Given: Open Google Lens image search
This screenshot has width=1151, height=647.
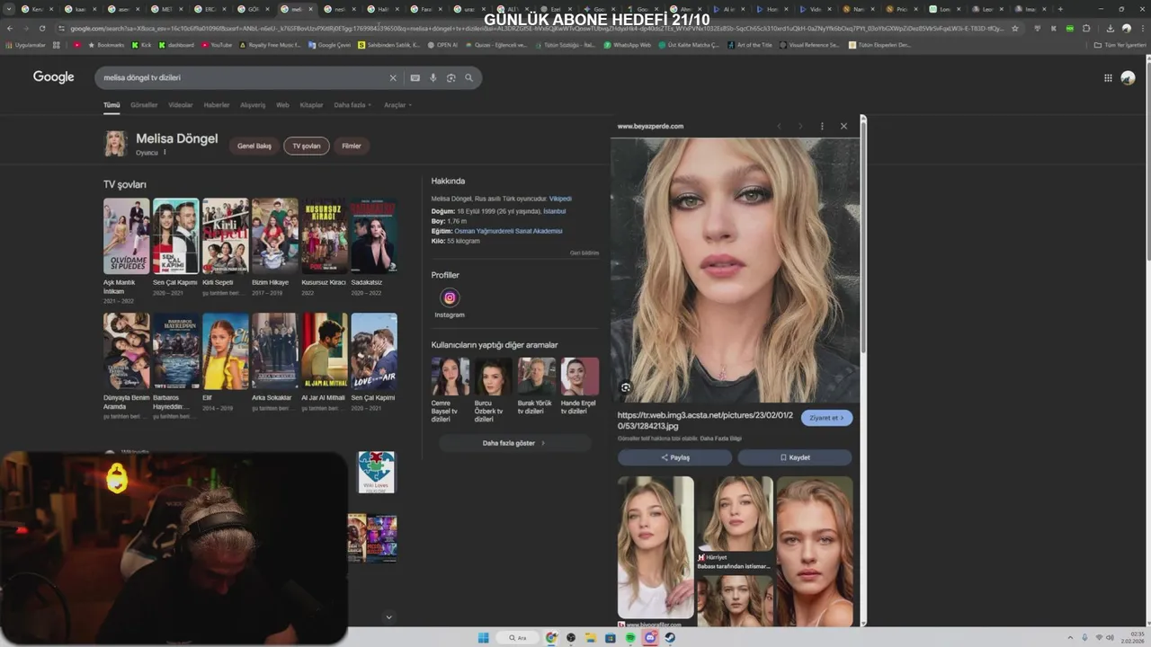Looking at the screenshot, I should click(451, 78).
